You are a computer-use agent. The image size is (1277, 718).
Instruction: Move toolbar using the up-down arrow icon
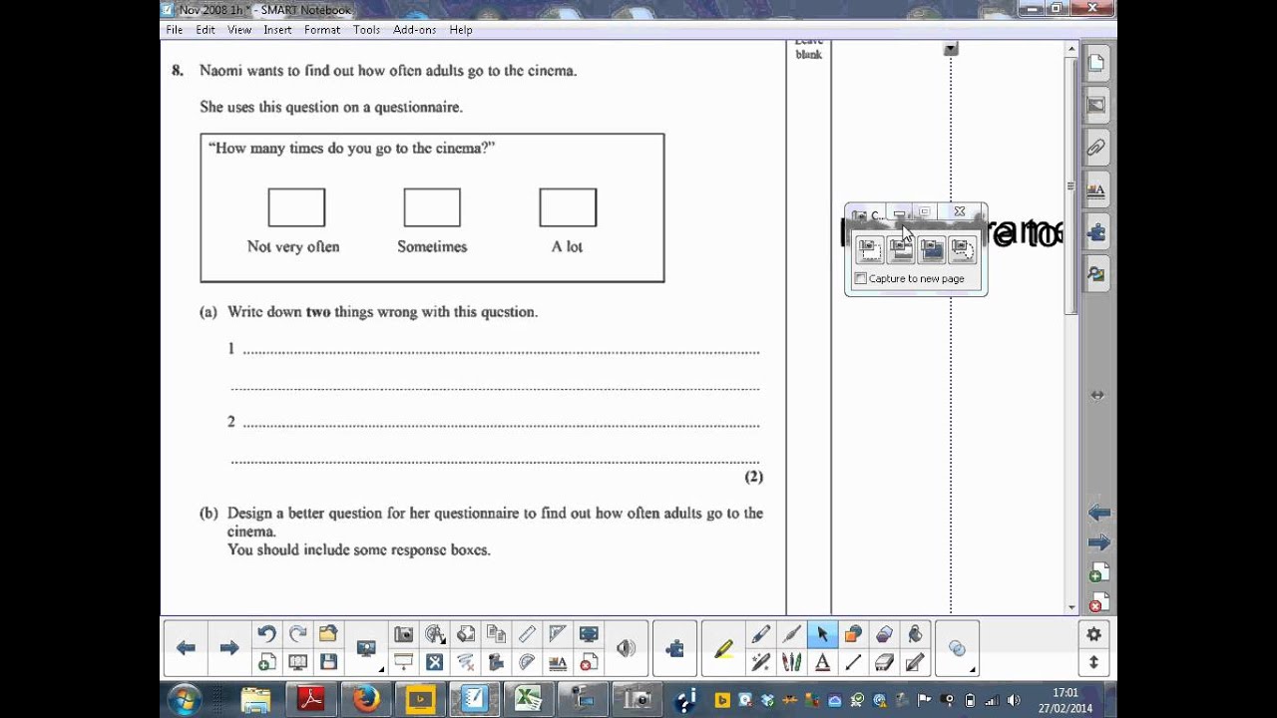tap(1093, 662)
